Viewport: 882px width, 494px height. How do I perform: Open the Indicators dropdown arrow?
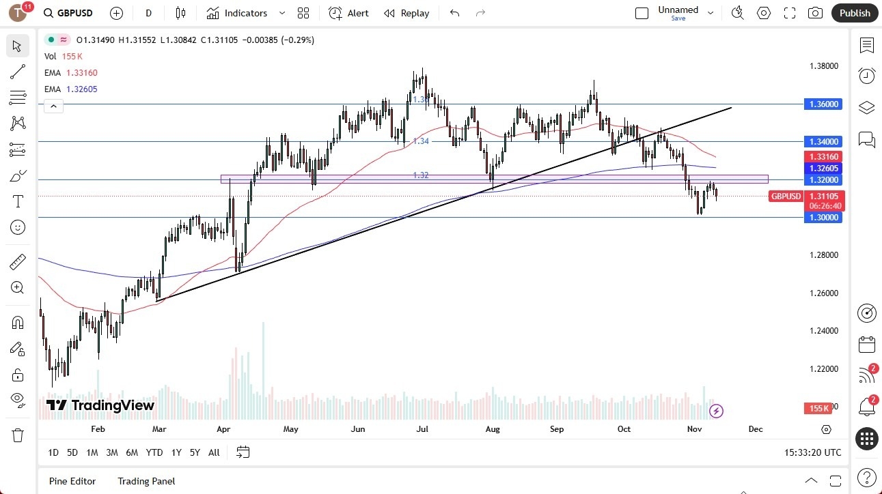pos(281,13)
